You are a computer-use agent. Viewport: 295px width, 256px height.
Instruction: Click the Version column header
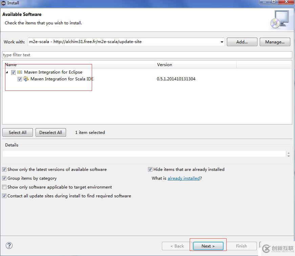(x=196, y=65)
